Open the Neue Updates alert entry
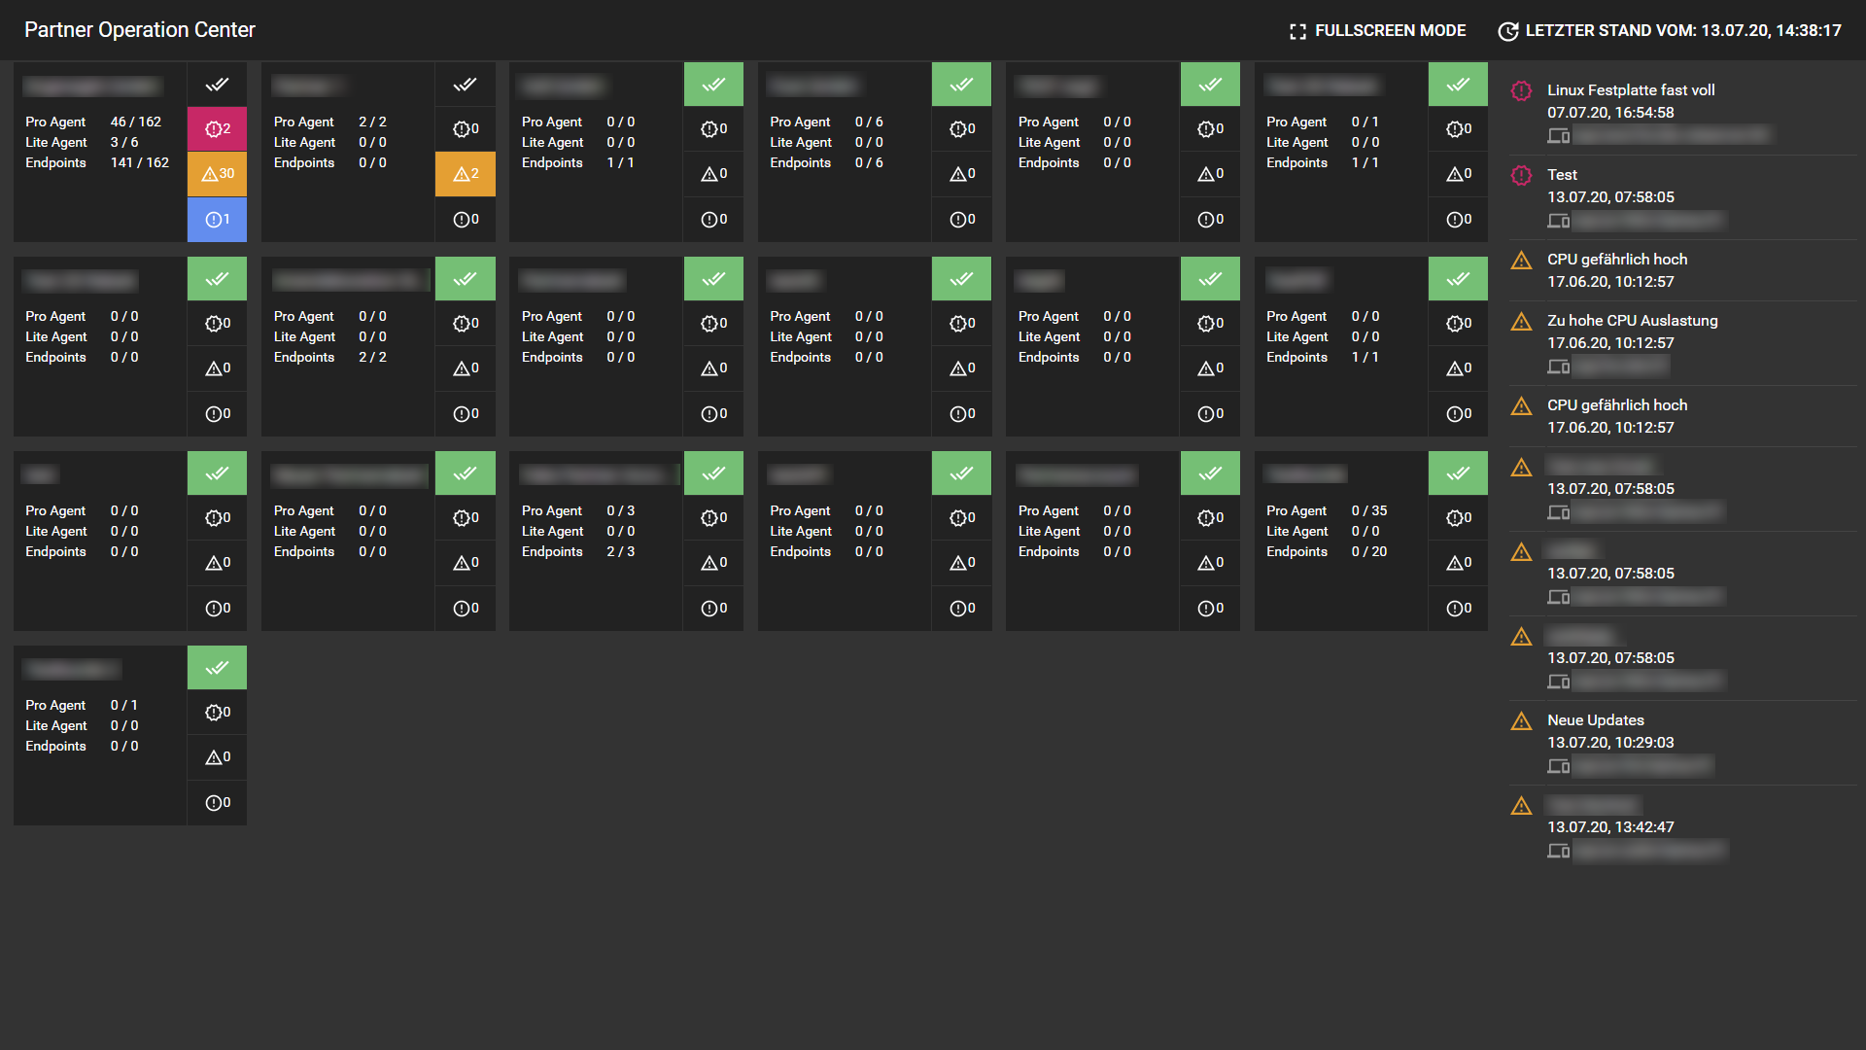 click(x=1595, y=720)
